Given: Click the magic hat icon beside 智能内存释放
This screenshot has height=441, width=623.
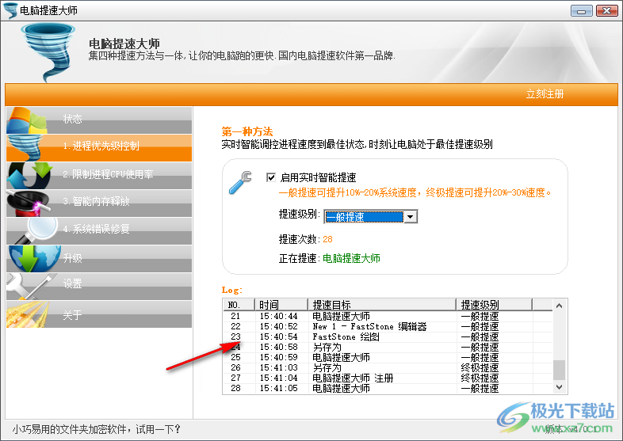Looking at the screenshot, I should click(29, 203).
